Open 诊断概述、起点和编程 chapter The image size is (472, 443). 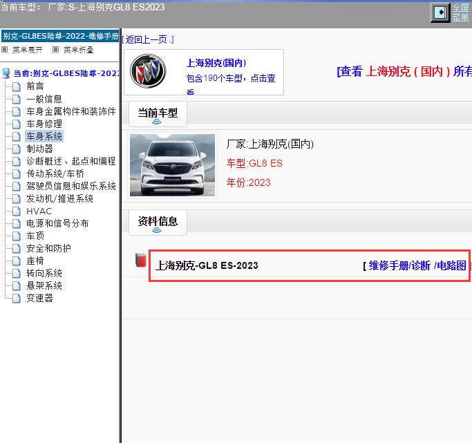71,161
